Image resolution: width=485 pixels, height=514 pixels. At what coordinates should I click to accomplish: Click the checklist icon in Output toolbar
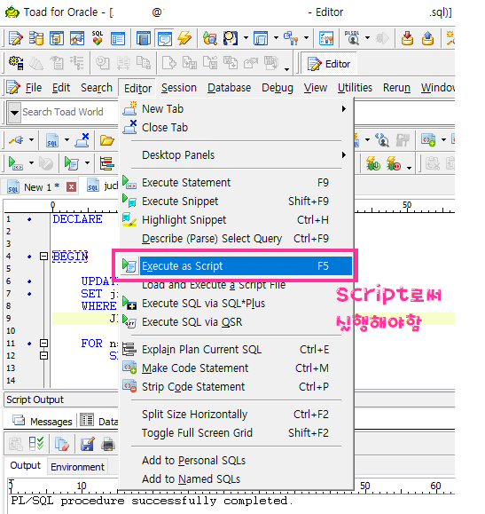(x=36, y=444)
